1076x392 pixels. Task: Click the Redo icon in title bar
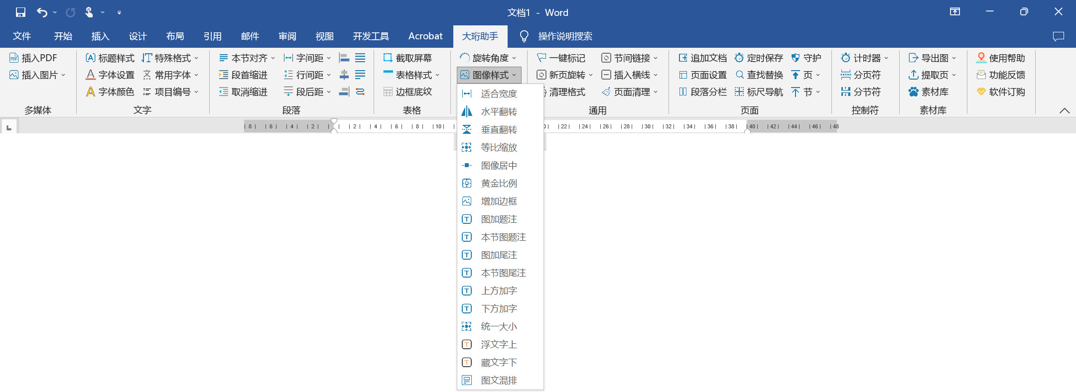click(71, 12)
